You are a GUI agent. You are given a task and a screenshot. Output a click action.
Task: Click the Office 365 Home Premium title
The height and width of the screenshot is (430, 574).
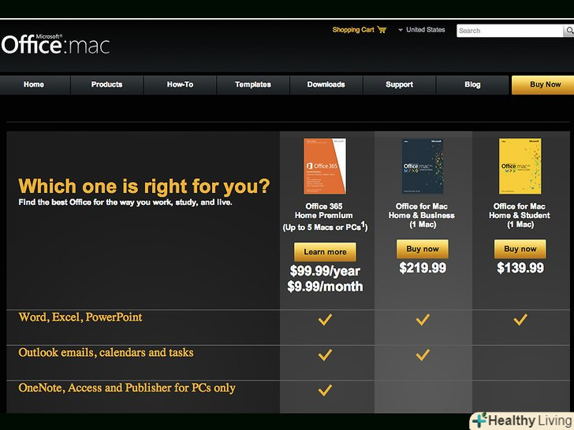324,217
